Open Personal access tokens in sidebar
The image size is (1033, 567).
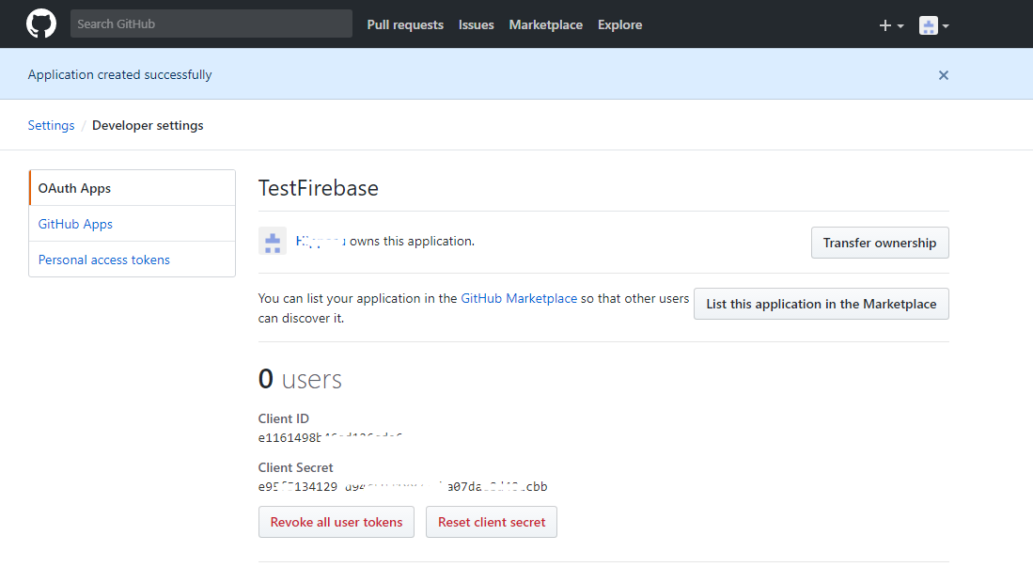pos(103,260)
